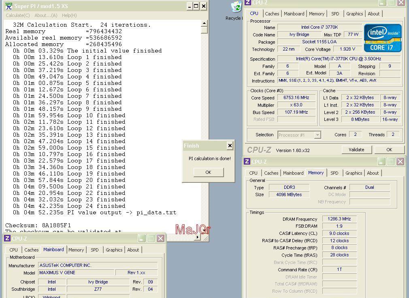Click the memory Size 4096 MBytes value
The image size is (409, 298).
289,194
